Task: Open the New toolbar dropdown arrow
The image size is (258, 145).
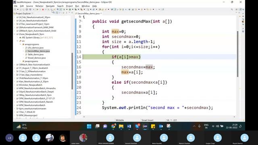Action: coord(18,10)
